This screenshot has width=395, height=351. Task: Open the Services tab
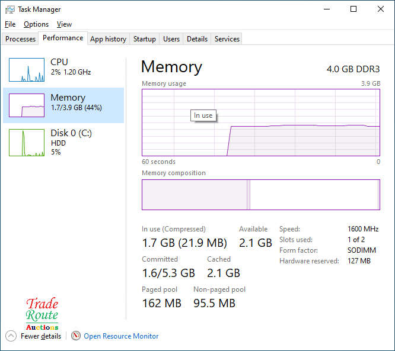click(227, 39)
